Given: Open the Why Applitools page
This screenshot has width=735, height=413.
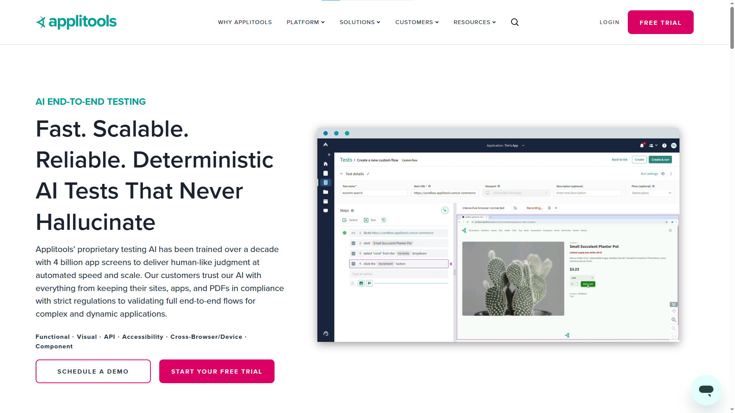Looking at the screenshot, I should point(245,22).
